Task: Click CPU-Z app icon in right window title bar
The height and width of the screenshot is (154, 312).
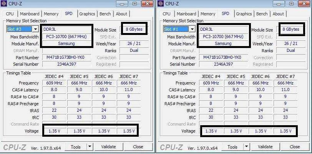Action: [161, 3]
